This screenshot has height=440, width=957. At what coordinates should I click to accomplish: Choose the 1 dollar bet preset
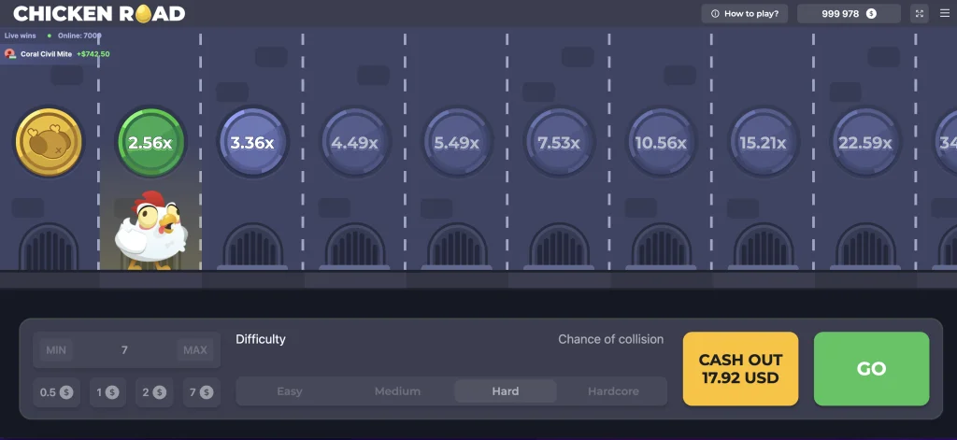pyautogui.click(x=108, y=392)
